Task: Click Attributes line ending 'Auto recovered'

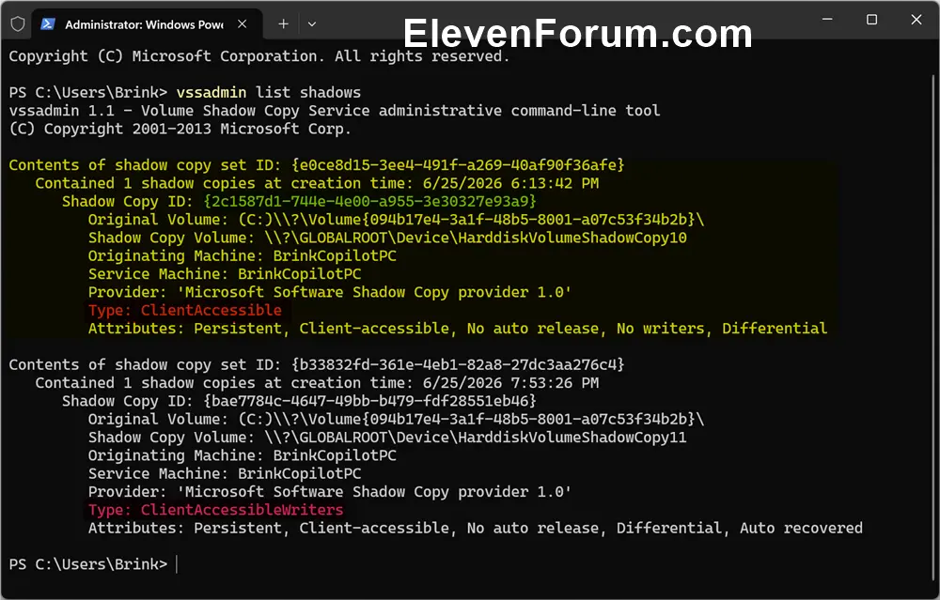Action: pyautogui.click(x=476, y=528)
